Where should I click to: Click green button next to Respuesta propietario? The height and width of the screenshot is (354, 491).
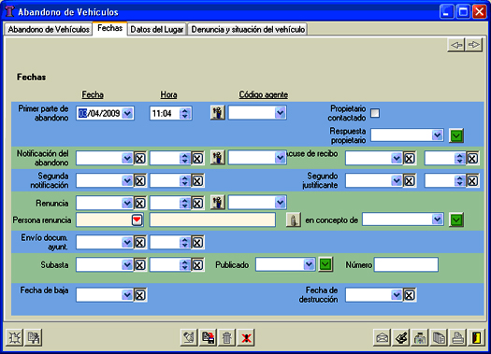(x=456, y=135)
